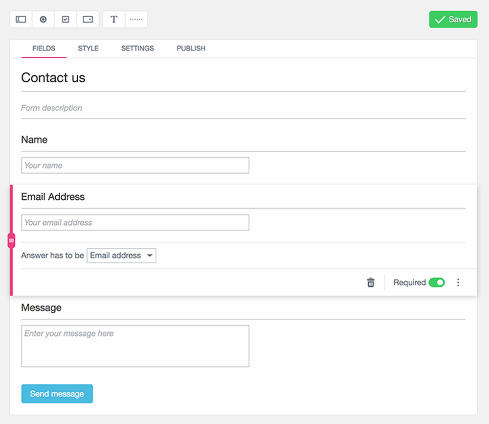Add a dropdown select field from toolbar

[x=88, y=20]
